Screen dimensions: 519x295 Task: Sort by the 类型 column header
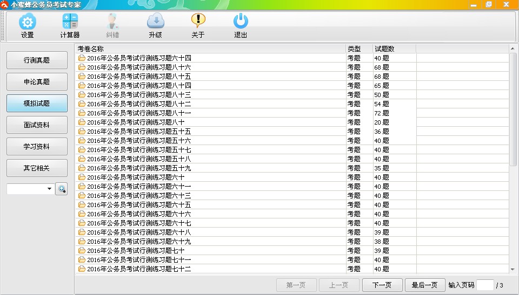pyautogui.click(x=360, y=49)
